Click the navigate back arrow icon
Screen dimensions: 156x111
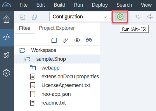coord(150,17)
